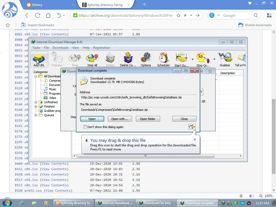This screenshot has width=276, height=207.
Task: Click the Resume toolbar icon
Action: pyautogui.click(x=57, y=59)
